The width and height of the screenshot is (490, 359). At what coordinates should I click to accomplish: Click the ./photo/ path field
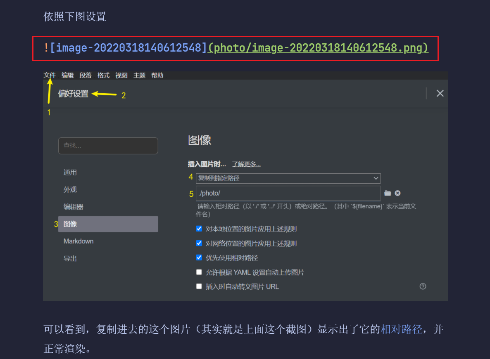click(288, 193)
